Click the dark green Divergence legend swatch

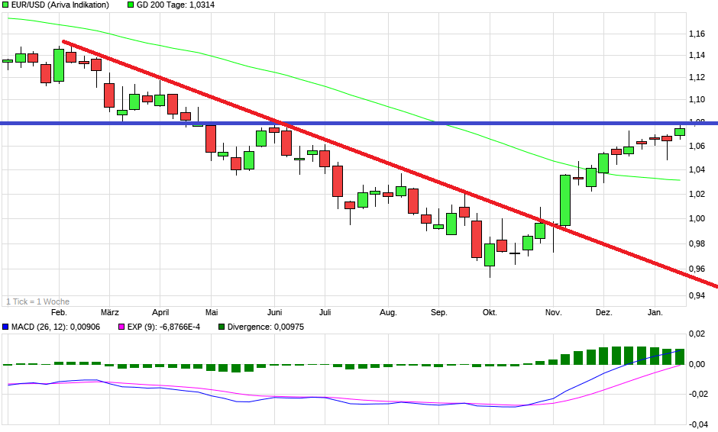tap(222, 327)
